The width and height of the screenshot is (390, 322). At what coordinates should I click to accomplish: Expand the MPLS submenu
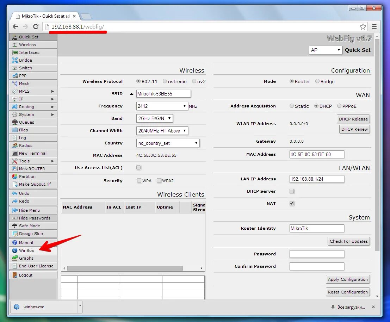tap(52, 91)
